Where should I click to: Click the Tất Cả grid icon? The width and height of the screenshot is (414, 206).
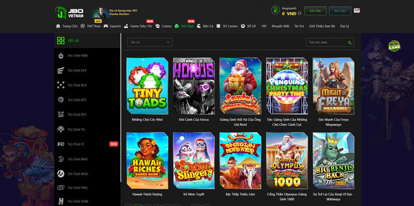[x=61, y=41]
